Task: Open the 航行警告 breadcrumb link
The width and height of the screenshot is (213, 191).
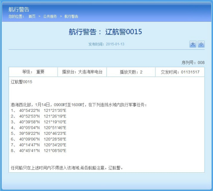Action: (x=71, y=17)
